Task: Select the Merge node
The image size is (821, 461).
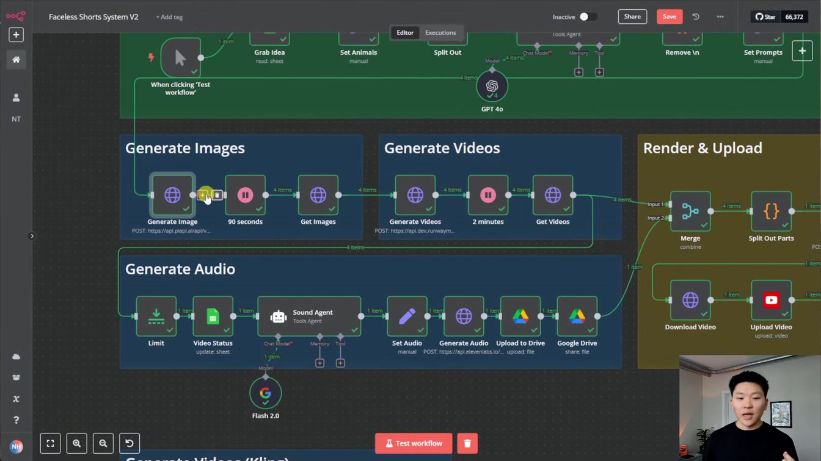Action: [690, 212]
